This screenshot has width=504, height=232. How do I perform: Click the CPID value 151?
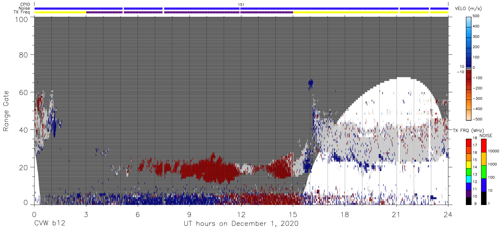pyautogui.click(x=241, y=5)
